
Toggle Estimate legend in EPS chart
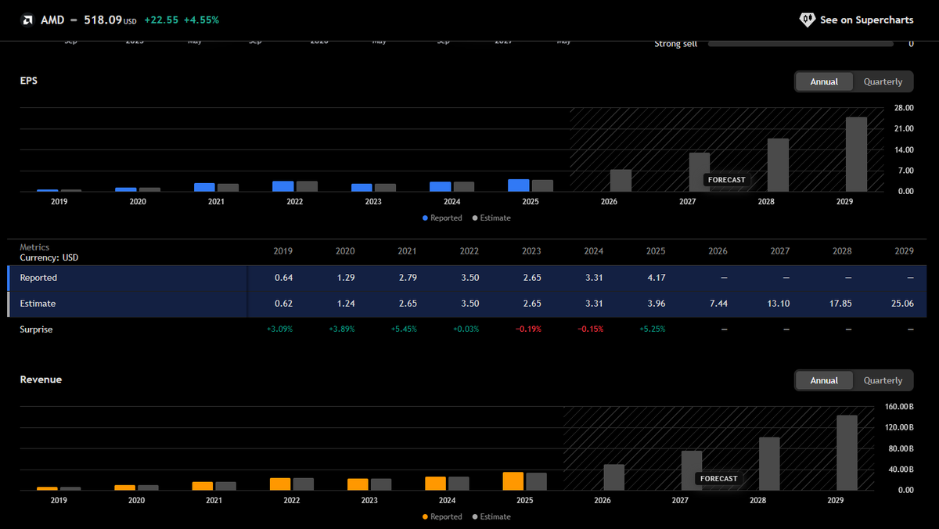tap(491, 218)
